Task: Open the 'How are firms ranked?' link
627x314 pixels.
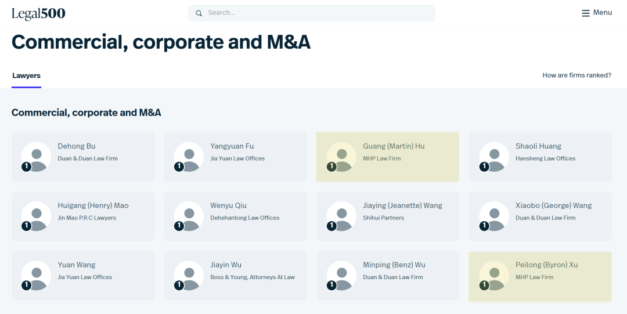Action: click(576, 75)
